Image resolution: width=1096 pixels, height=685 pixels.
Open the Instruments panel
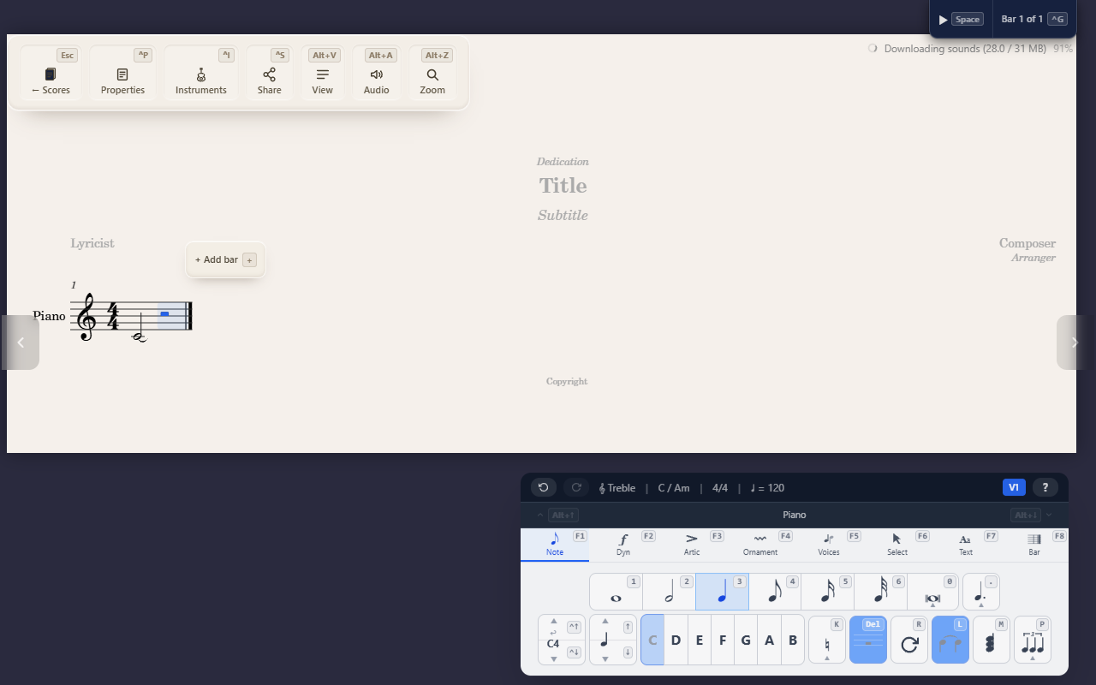click(201, 74)
